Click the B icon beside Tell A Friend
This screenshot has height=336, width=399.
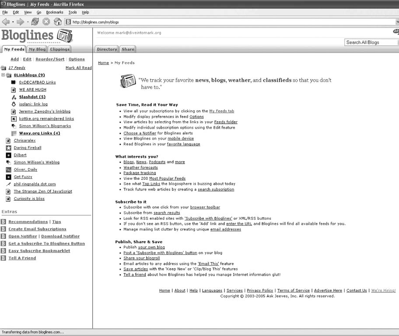(x=3, y=258)
